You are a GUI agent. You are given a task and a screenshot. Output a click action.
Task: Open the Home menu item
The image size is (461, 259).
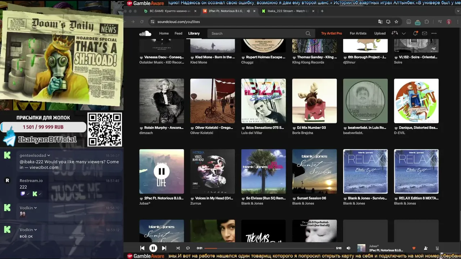coord(164,33)
